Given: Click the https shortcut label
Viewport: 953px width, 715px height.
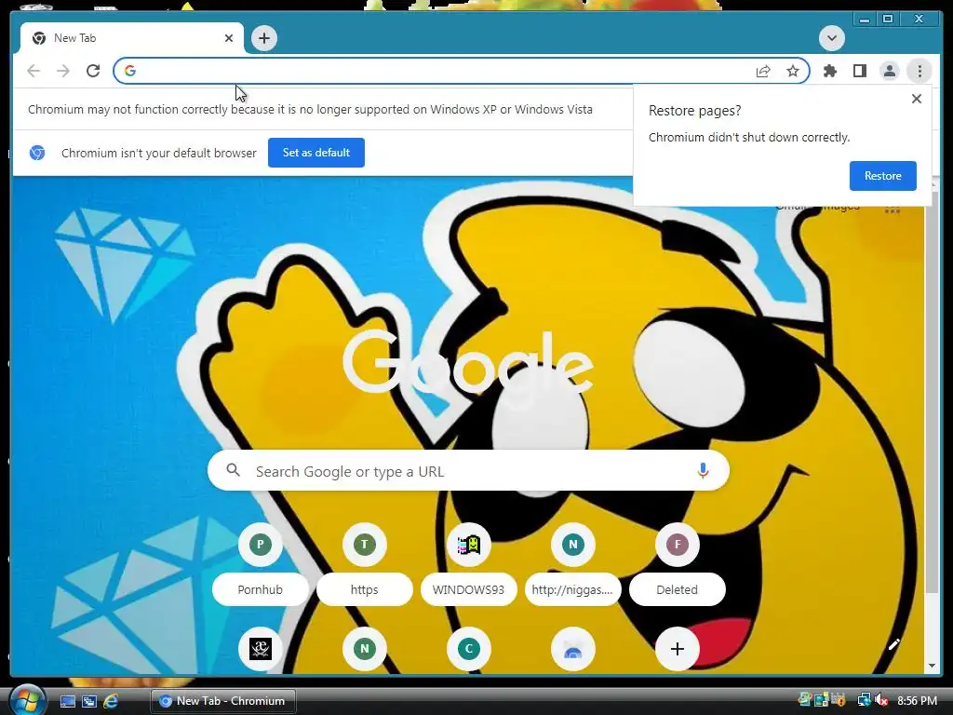Looking at the screenshot, I should click(x=364, y=589).
